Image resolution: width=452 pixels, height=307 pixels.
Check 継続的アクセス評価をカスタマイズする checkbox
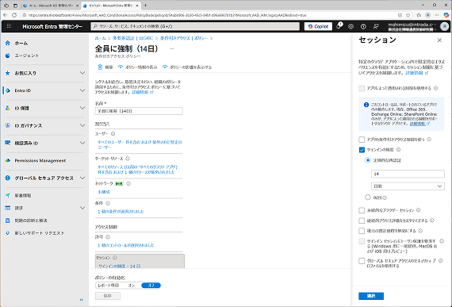point(362,221)
